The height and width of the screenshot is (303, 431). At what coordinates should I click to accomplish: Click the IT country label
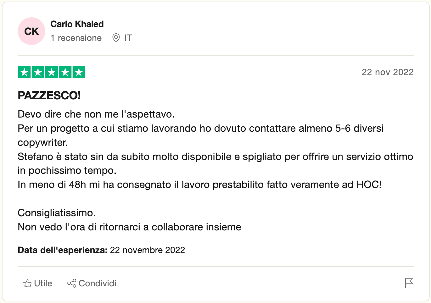pyautogui.click(x=128, y=38)
